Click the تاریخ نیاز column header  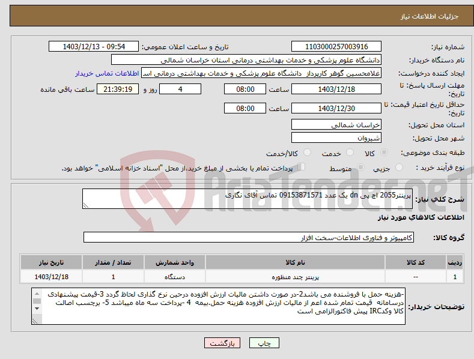tap(51, 262)
